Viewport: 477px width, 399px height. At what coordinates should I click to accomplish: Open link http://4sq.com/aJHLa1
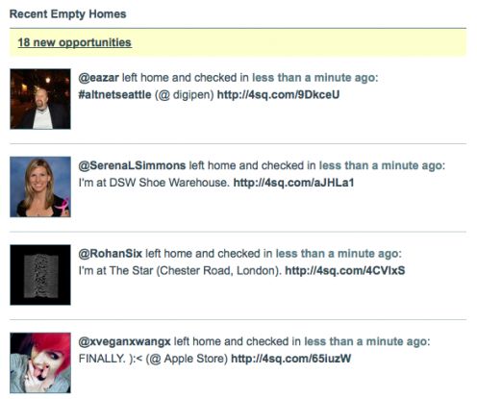point(293,183)
